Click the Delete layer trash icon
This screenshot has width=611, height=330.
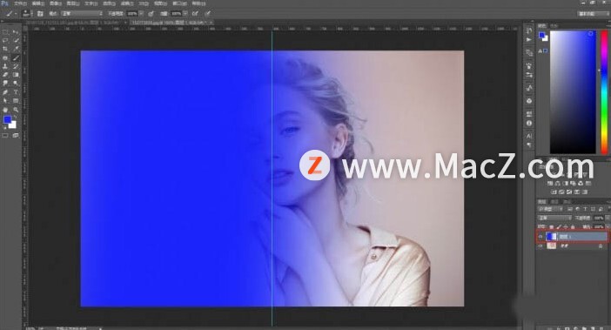601,328
